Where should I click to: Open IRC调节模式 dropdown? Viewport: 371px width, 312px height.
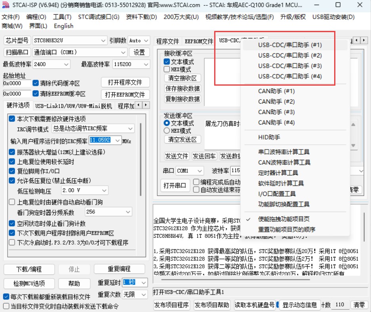click(x=93, y=128)
